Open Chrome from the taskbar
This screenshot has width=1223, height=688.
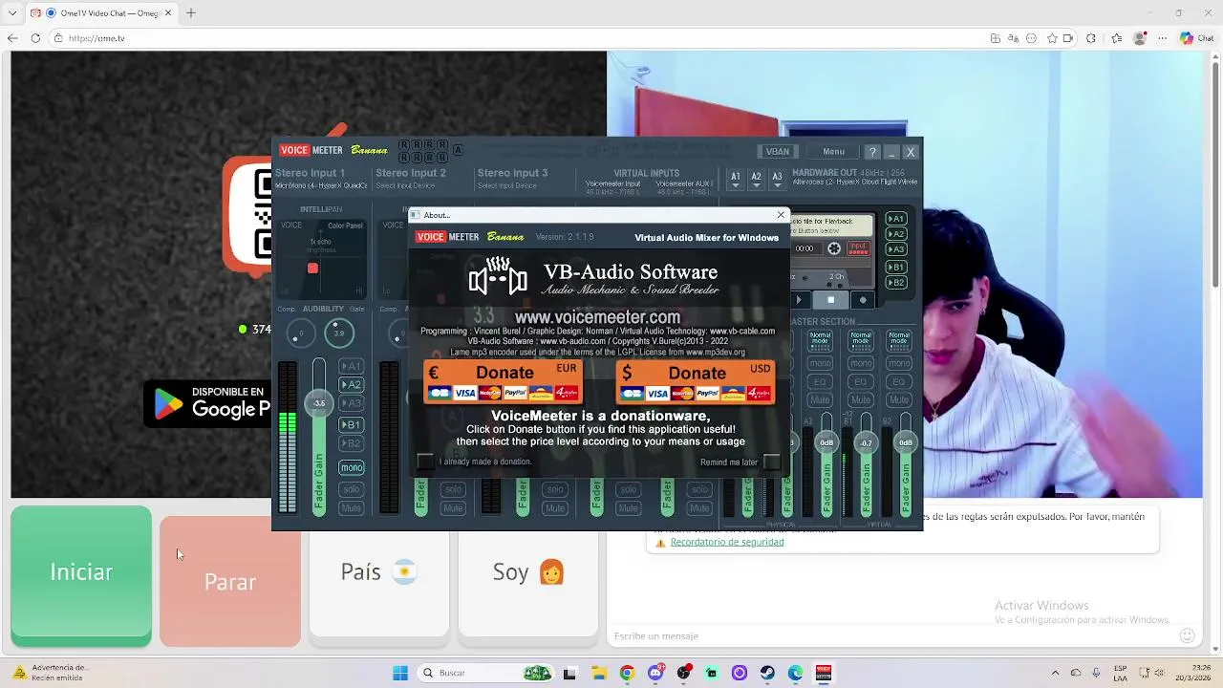(627, 674)
